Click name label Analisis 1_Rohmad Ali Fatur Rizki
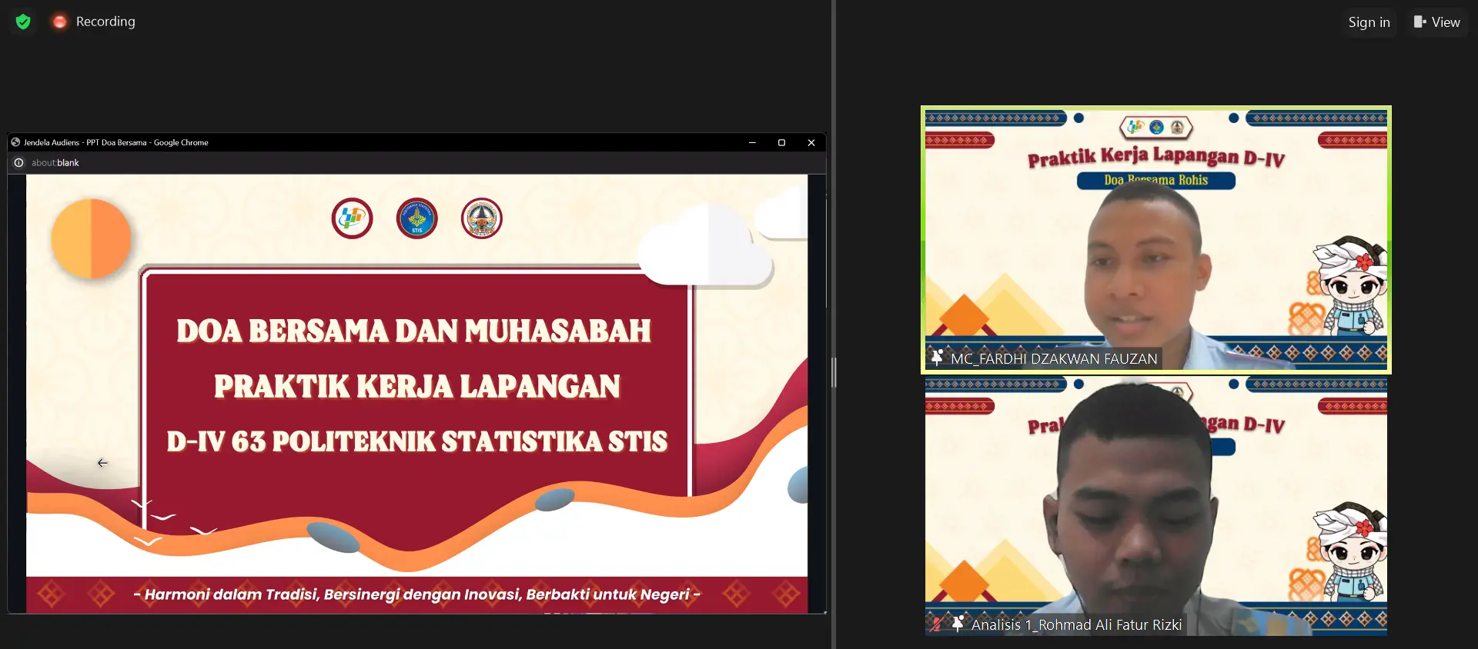1478x649 pixels. tap(1076, 625)
